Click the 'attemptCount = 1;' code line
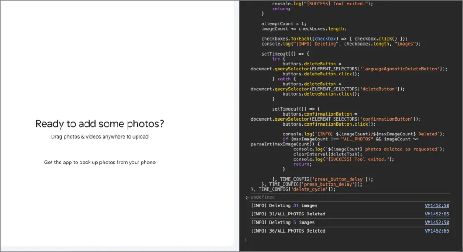Screen dimensions: 463x252 click(x=283, y=23)
